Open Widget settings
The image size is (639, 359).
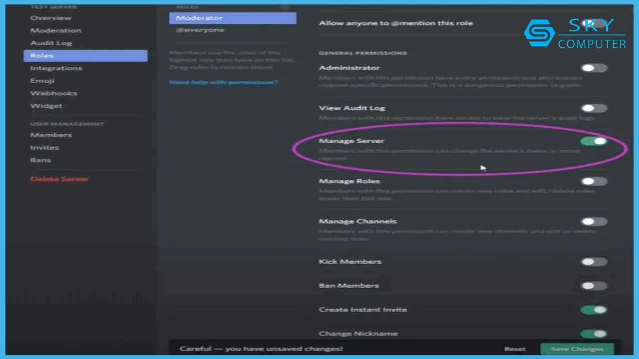(x=46, y=106)
